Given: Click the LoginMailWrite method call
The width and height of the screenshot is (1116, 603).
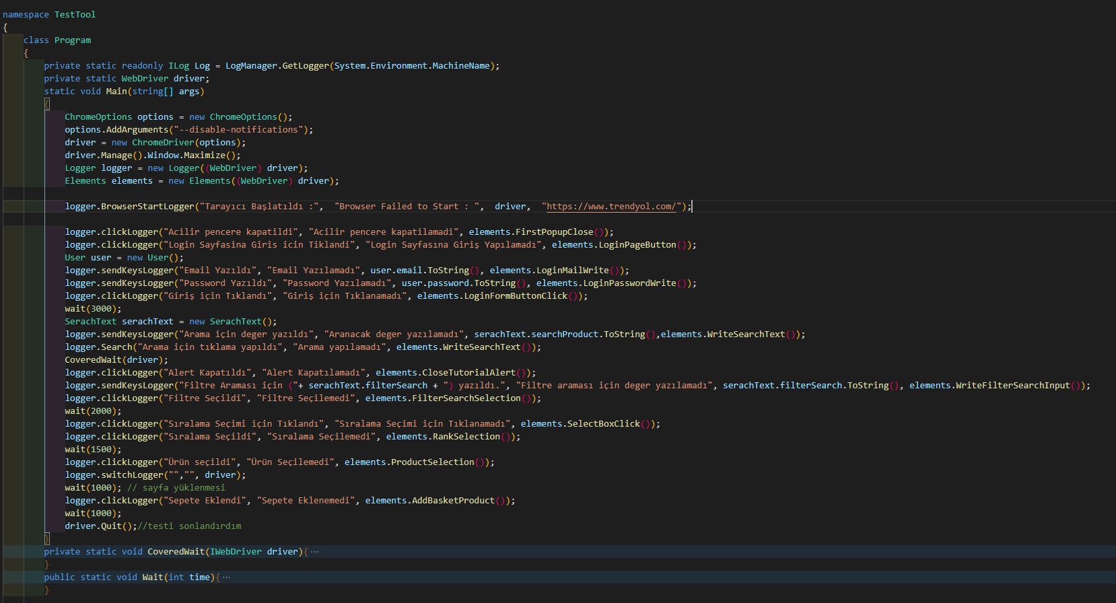Looking at the screenshot, I should (x=573, y=271).
